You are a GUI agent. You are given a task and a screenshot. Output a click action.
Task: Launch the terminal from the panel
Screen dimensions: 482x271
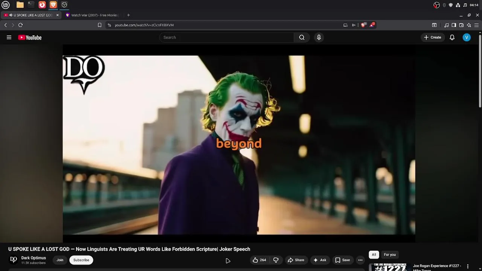31,5
